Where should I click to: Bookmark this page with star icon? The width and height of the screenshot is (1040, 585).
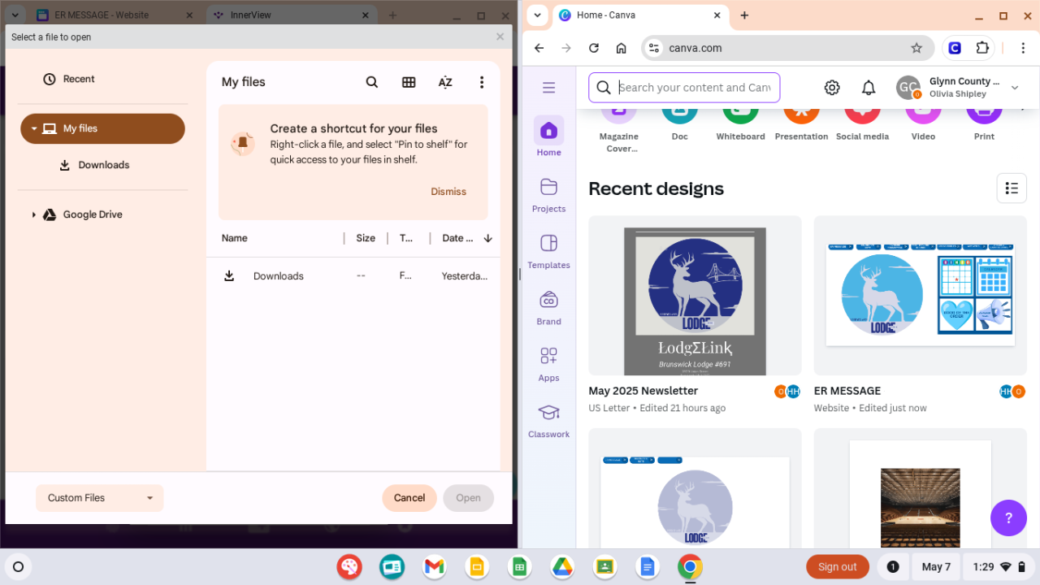(916, 48)
